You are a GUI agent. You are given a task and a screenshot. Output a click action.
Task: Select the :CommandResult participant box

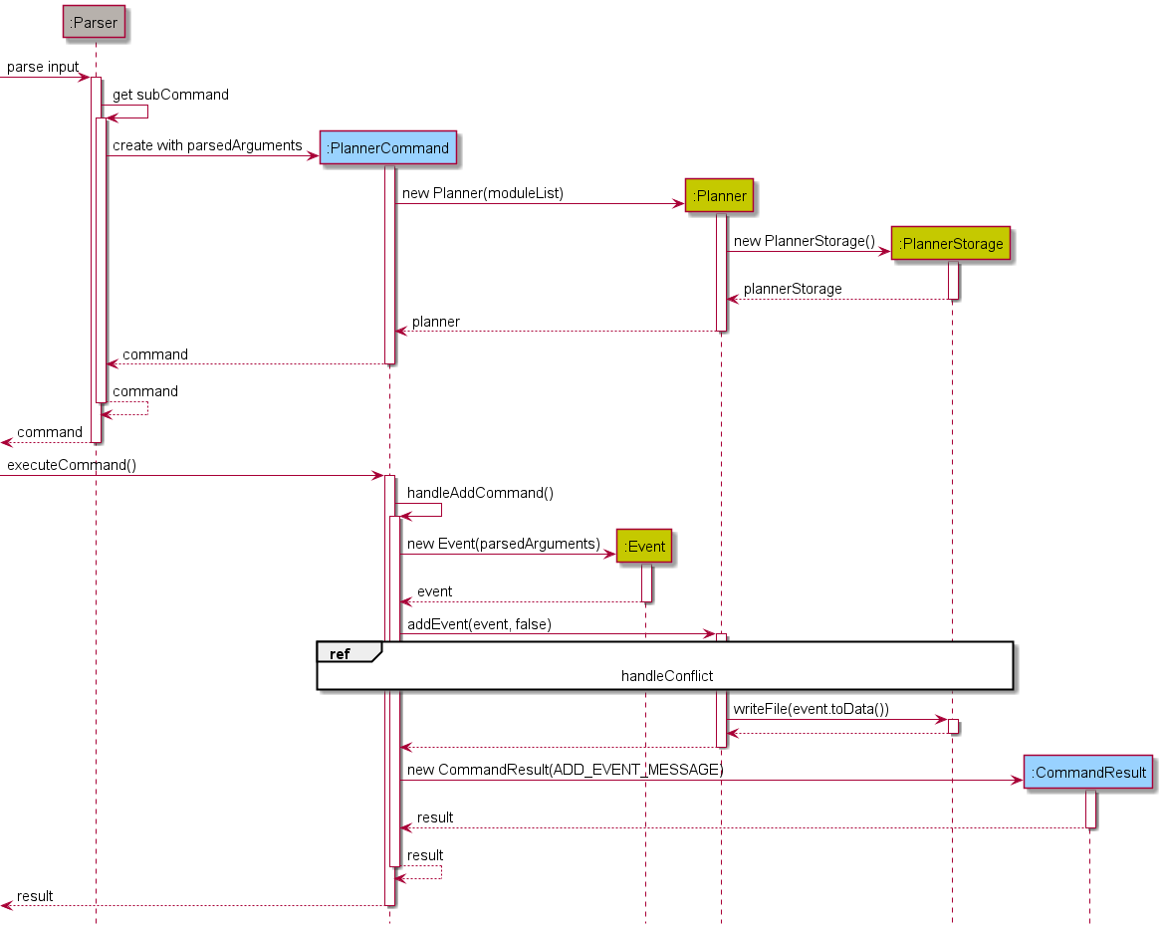(x=1088, y=773)
